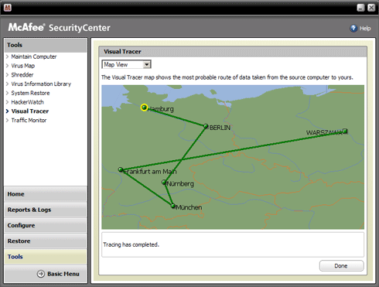This screenshot has width=379, height=287.
Task: Click the McAfee SecurityCenter logo
Action: tap(59, 28)
